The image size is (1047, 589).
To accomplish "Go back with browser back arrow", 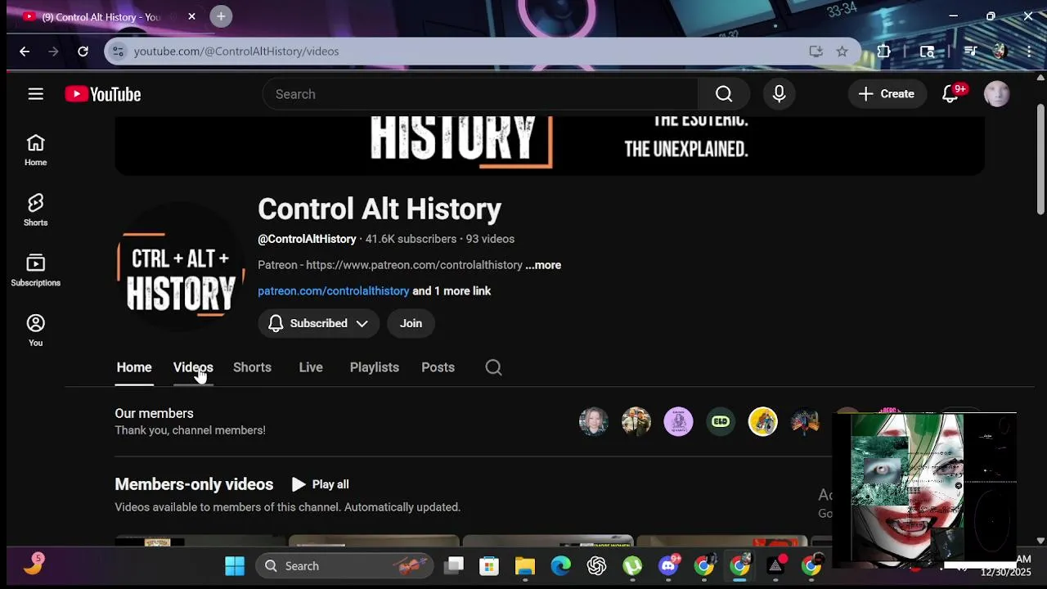I will point(25,51).
